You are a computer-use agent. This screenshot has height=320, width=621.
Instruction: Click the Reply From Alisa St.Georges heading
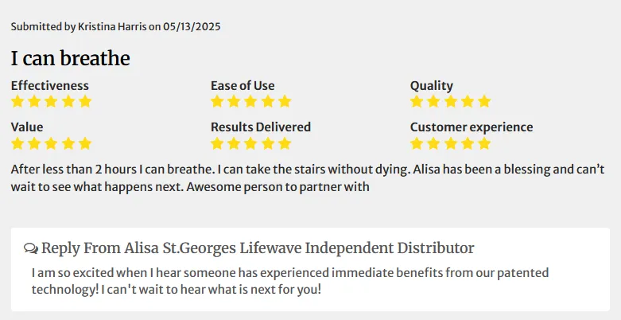point(258,248)
